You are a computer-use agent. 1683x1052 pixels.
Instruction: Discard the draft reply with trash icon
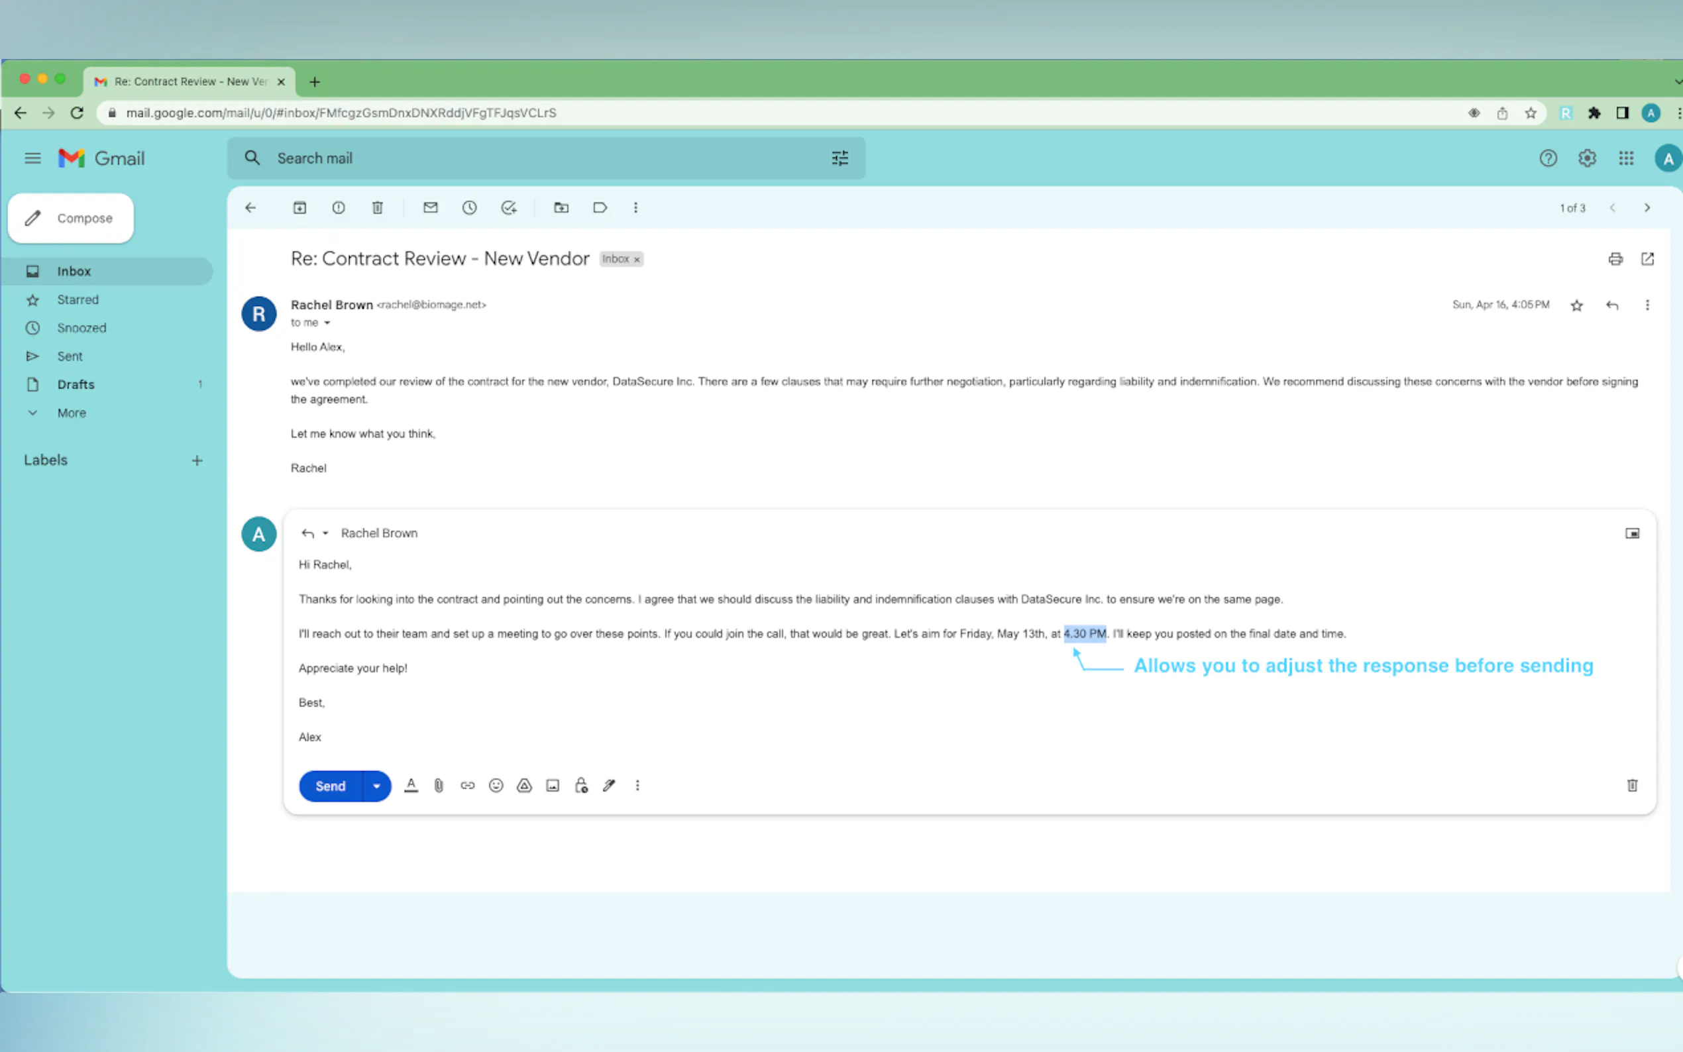point(1631,786)
